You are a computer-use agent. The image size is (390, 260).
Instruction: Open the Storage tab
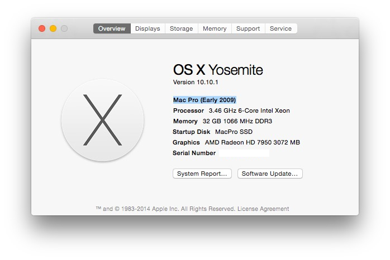coord(182,28)
